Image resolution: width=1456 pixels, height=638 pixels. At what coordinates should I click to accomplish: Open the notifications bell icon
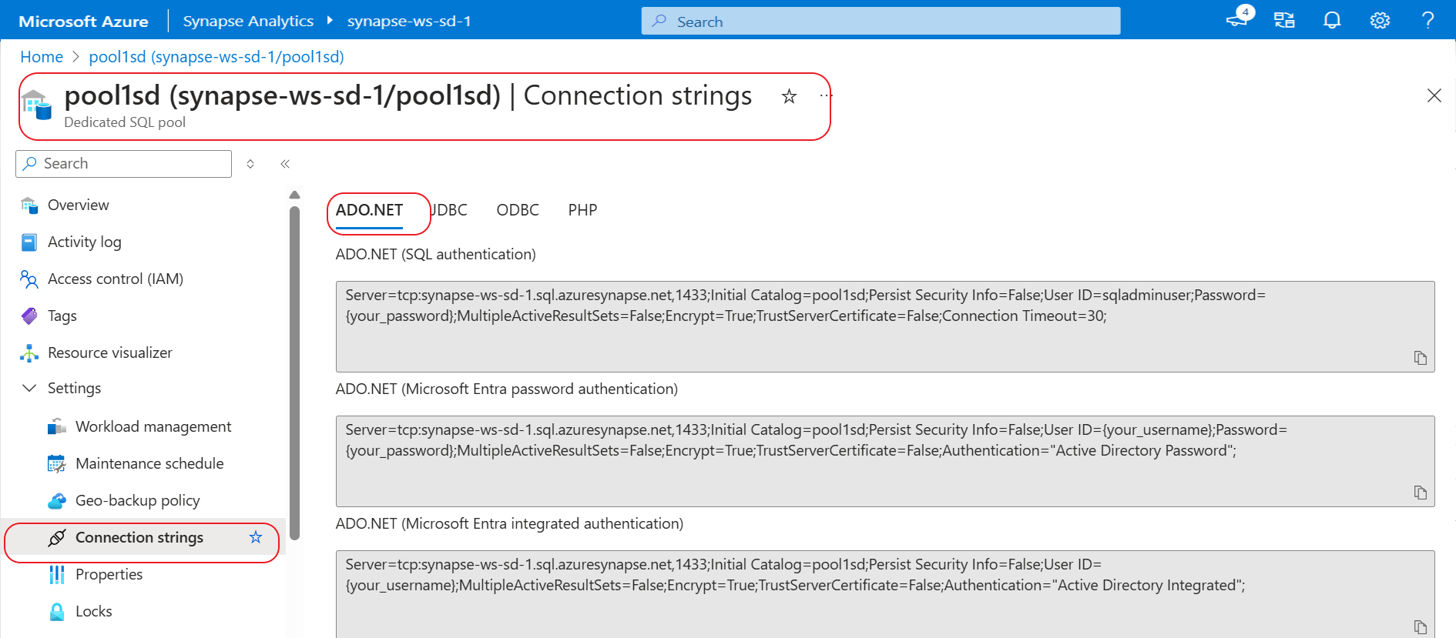[1332, 21]
